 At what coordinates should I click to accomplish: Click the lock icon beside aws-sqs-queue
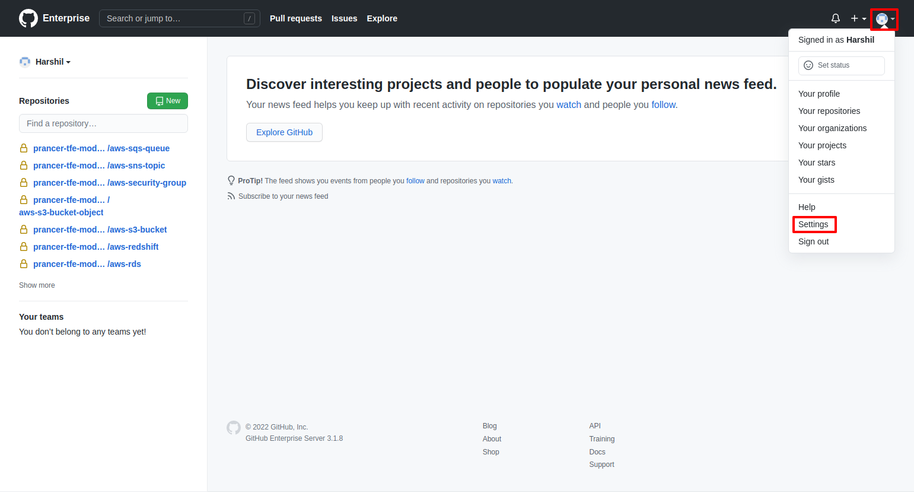click(24, 148)
